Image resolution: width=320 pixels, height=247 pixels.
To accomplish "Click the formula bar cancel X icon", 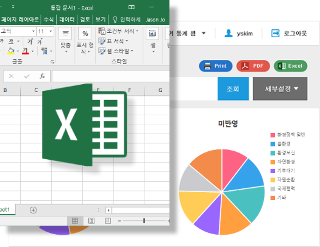I will pyautogui.click(x=11, y=76).
